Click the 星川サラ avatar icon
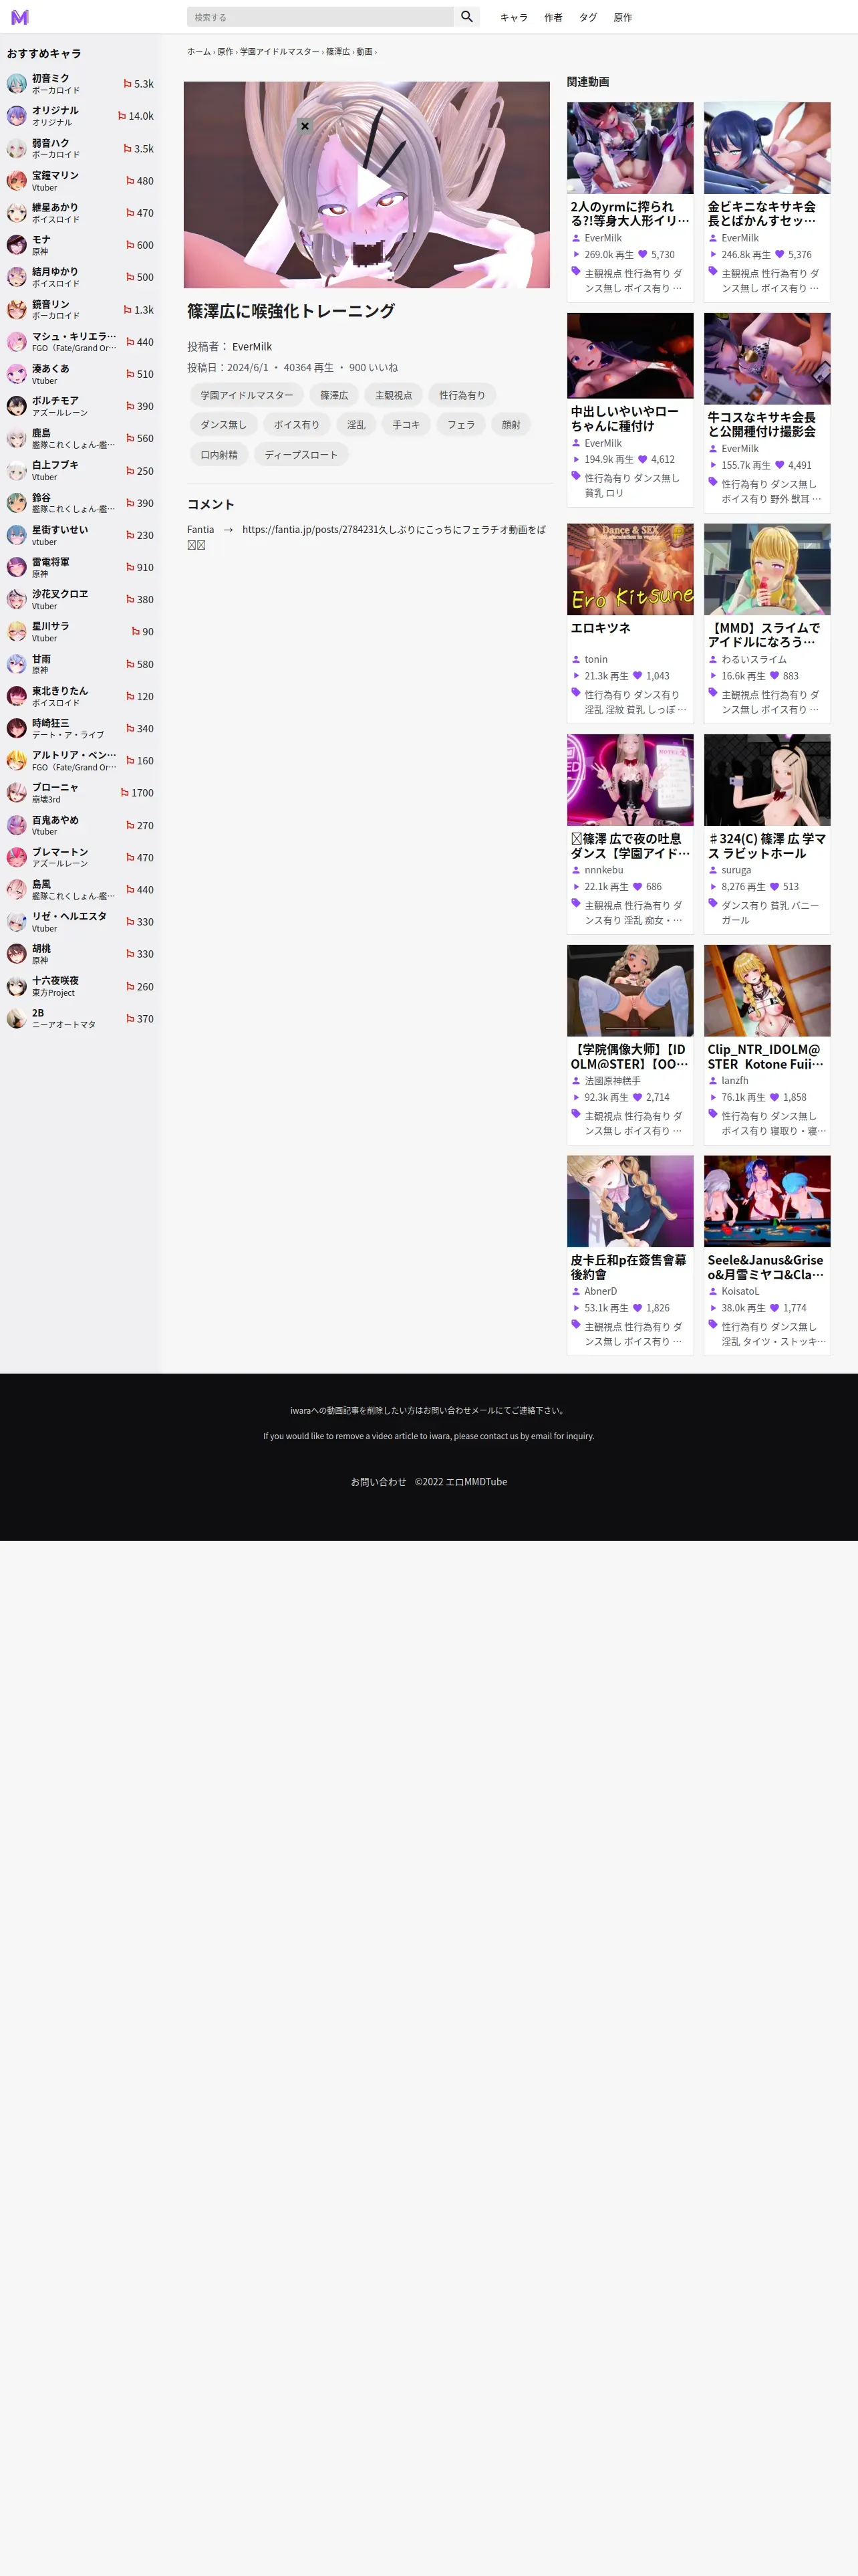 [17, 632]
